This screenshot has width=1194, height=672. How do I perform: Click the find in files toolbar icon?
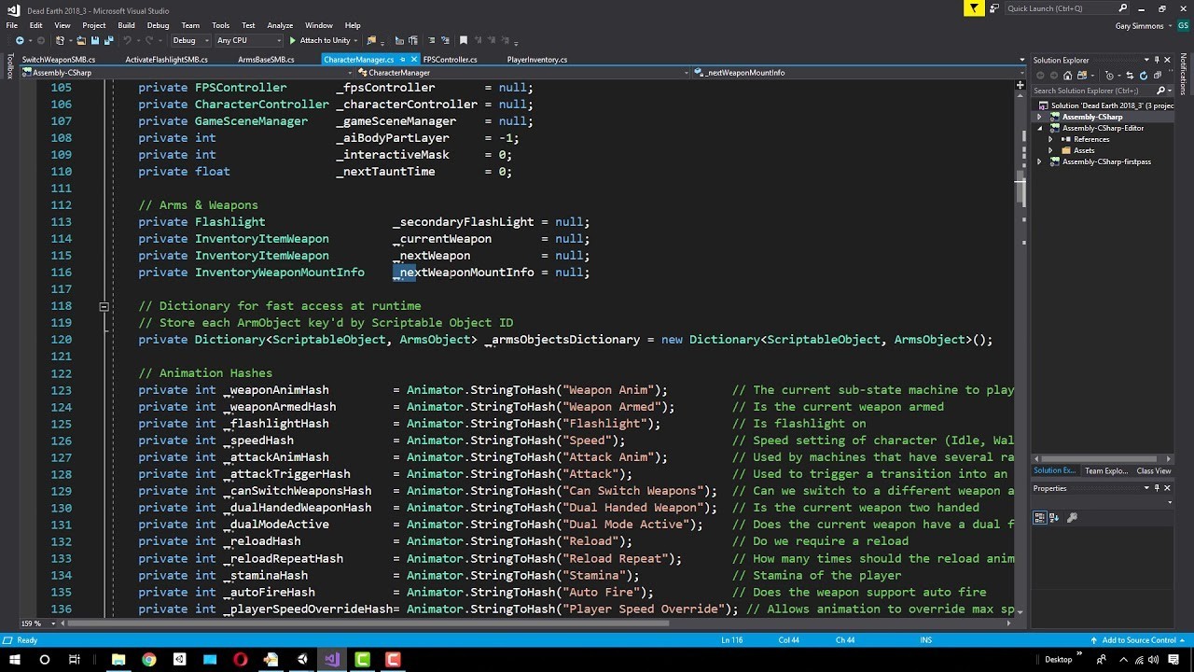pos(370,40)
